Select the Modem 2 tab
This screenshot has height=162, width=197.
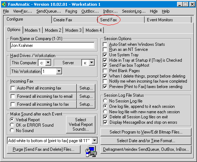[53, 30]
